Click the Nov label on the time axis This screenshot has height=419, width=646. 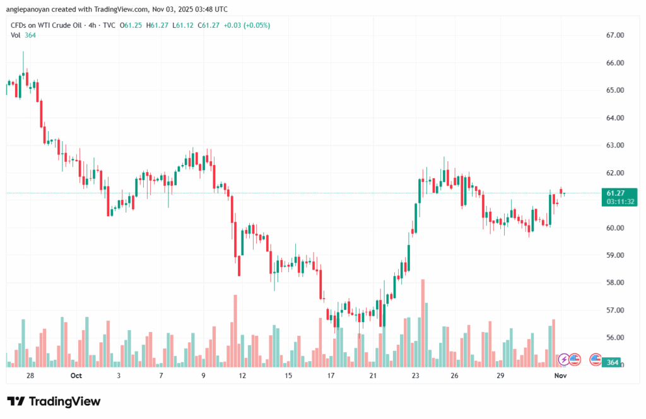tap(561, 376)
